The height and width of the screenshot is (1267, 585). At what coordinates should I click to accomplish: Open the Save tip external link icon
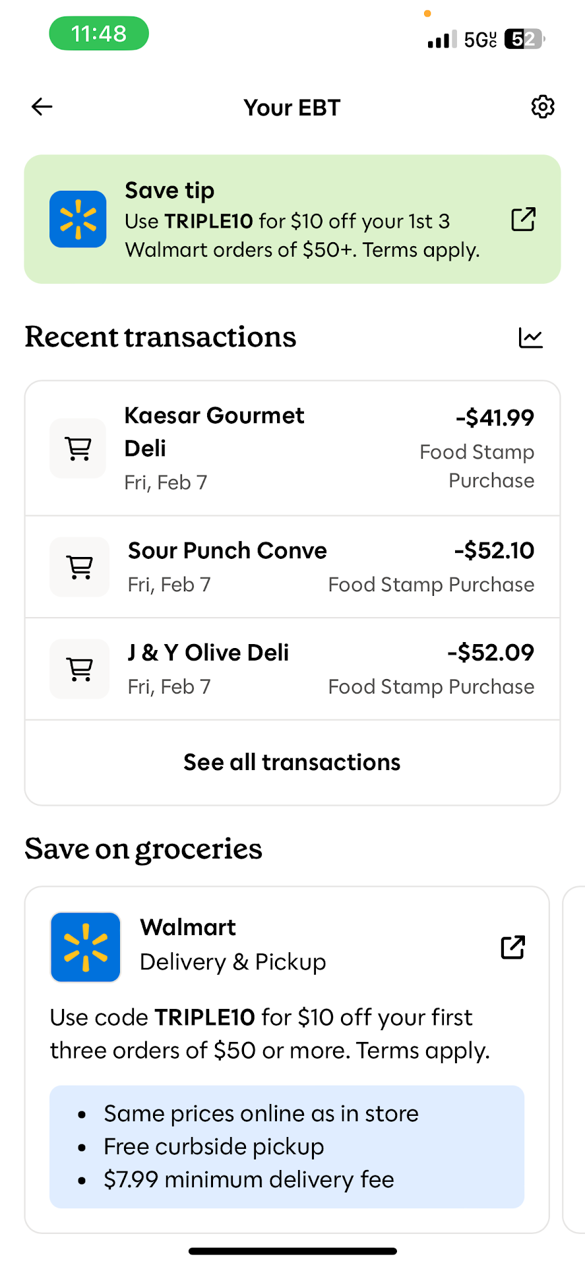pos(523,220)
